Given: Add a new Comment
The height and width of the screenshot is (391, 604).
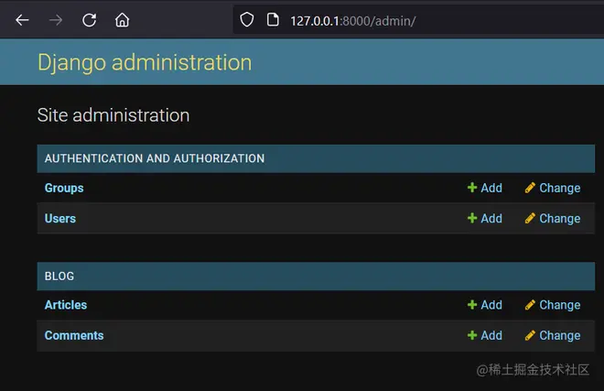Looking at the screenshot, I should pyautogui.click(x=485, y=335).
